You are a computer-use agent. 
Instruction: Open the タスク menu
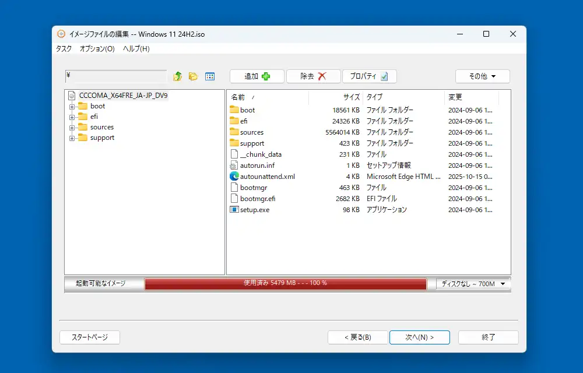click(x=64, y=49)
